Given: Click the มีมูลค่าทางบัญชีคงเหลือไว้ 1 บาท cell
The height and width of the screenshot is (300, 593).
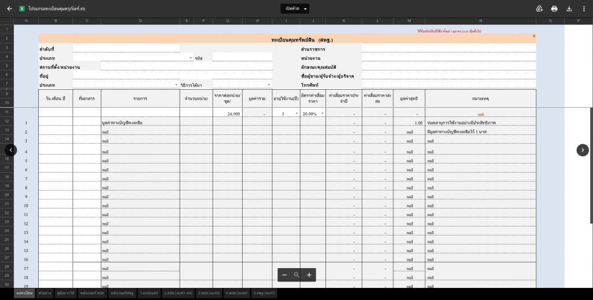Looking at the screenshot, I should (481, 131).
